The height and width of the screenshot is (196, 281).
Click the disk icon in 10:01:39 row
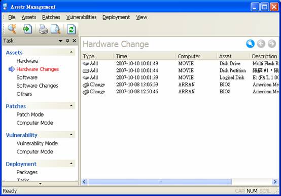coord(86,77)
